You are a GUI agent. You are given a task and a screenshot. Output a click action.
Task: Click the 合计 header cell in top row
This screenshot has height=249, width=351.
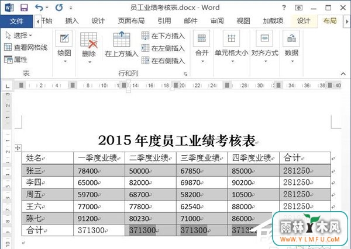305,158
